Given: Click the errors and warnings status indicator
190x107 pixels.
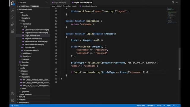Looking at the screenshot, I should coord(15,106).
